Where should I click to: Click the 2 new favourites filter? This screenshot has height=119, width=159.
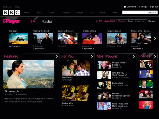(x=130, y=21)
